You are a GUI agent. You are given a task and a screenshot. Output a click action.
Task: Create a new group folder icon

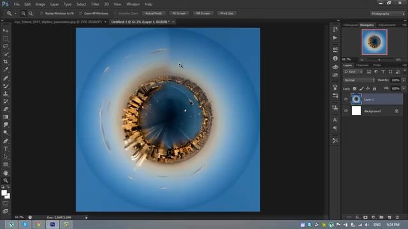click(381, 218)
